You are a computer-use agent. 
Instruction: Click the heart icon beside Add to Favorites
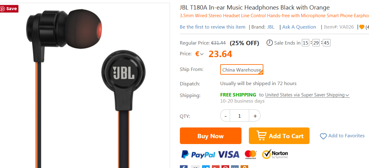[x=323, y=136]
